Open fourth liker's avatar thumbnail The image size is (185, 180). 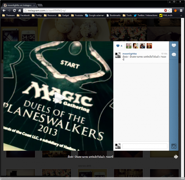(149, 46)
